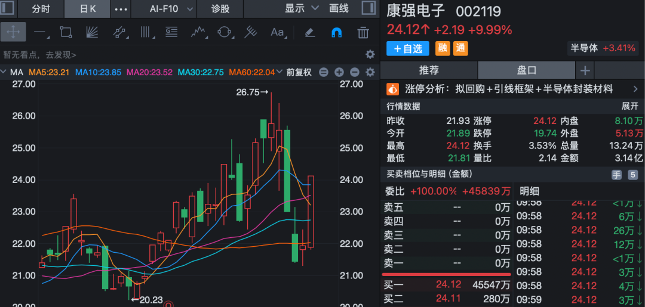Click the 融 margin badge

coord(443,49)
